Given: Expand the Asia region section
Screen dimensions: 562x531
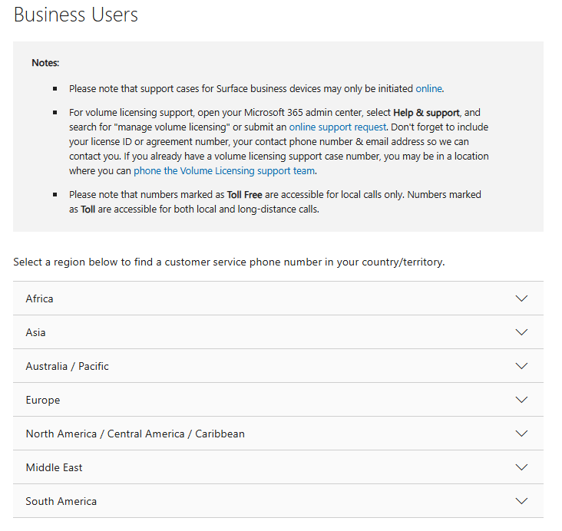Looking at the screenshot, I should click(35, 332).
